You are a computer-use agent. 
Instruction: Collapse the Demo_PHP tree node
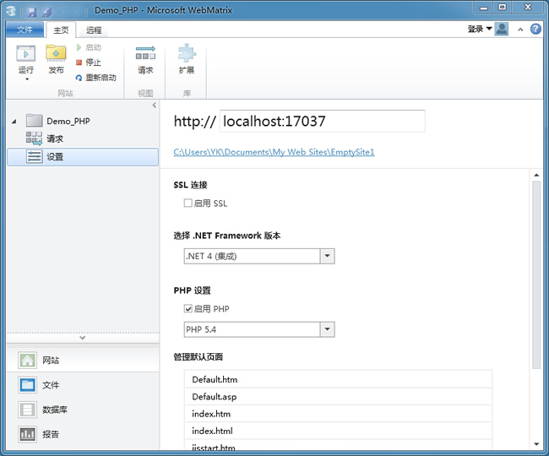[x=14, y=122]
